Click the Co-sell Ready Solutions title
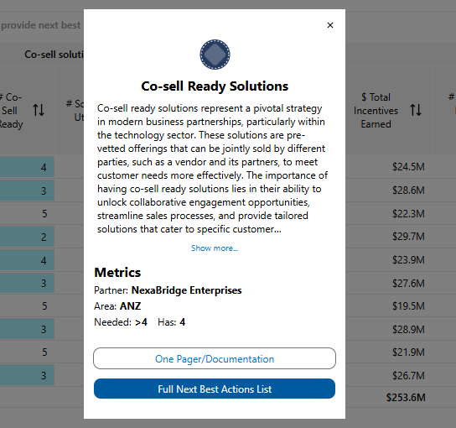Screen dimensions: 456x428 (x=215, y=86)
